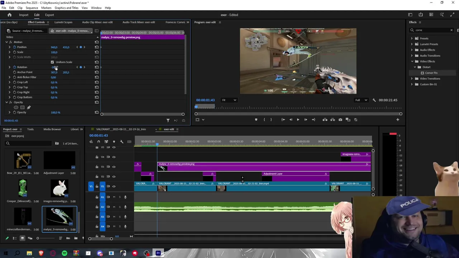The image size is (459, 258).
Task: Click the Linked Selection timeline icon
Action: (x=106, y=142)
